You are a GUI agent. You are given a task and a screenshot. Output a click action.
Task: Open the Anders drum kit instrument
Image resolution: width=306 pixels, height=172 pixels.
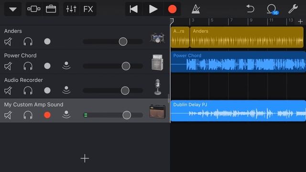coord(157,38)
